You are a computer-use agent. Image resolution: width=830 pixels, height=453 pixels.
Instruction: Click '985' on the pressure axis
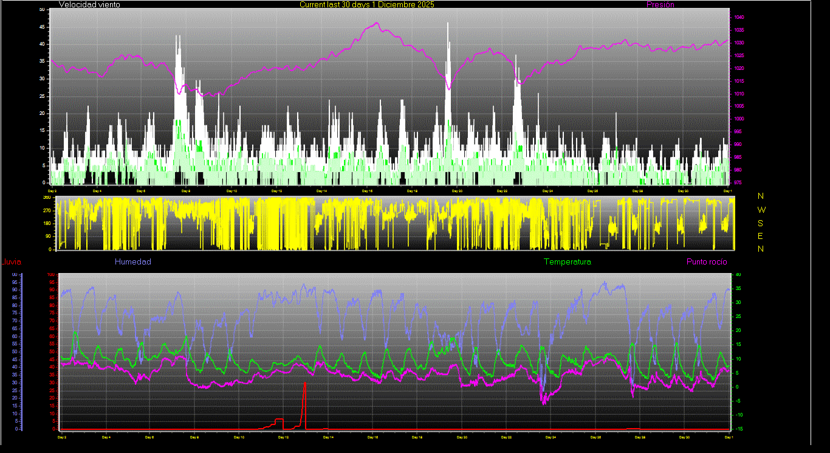[738, 157]
